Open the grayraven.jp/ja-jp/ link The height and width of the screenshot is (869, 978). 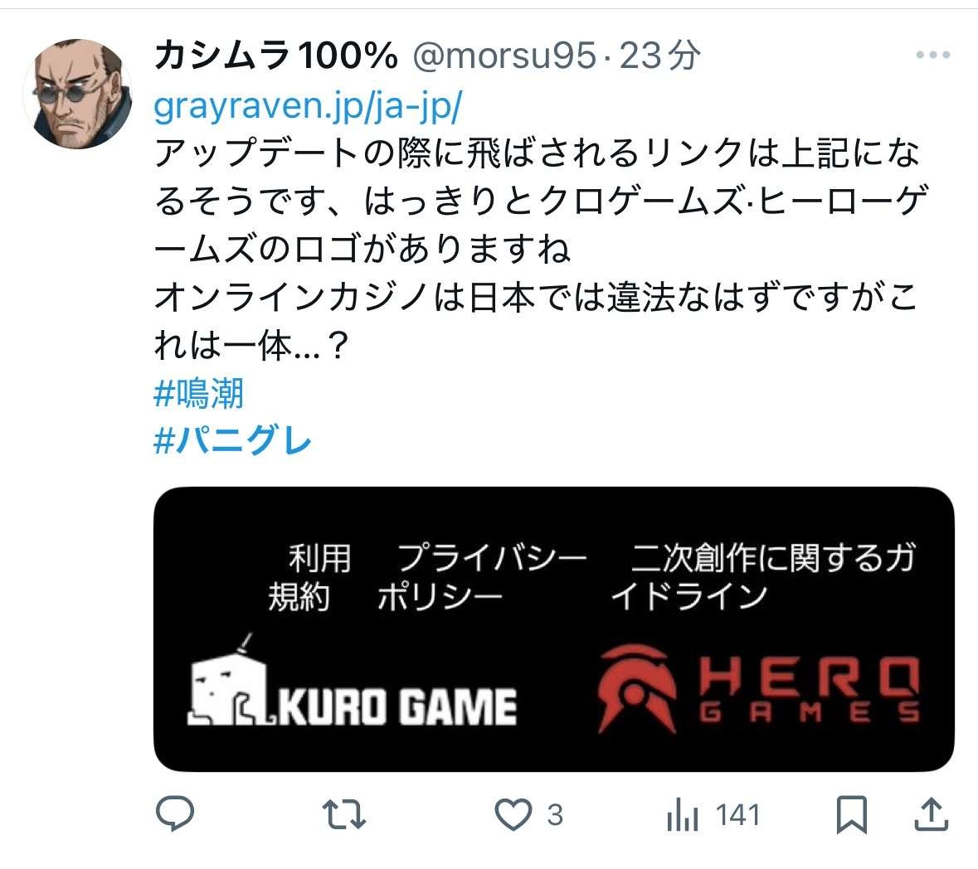click(x=308, y=107)
